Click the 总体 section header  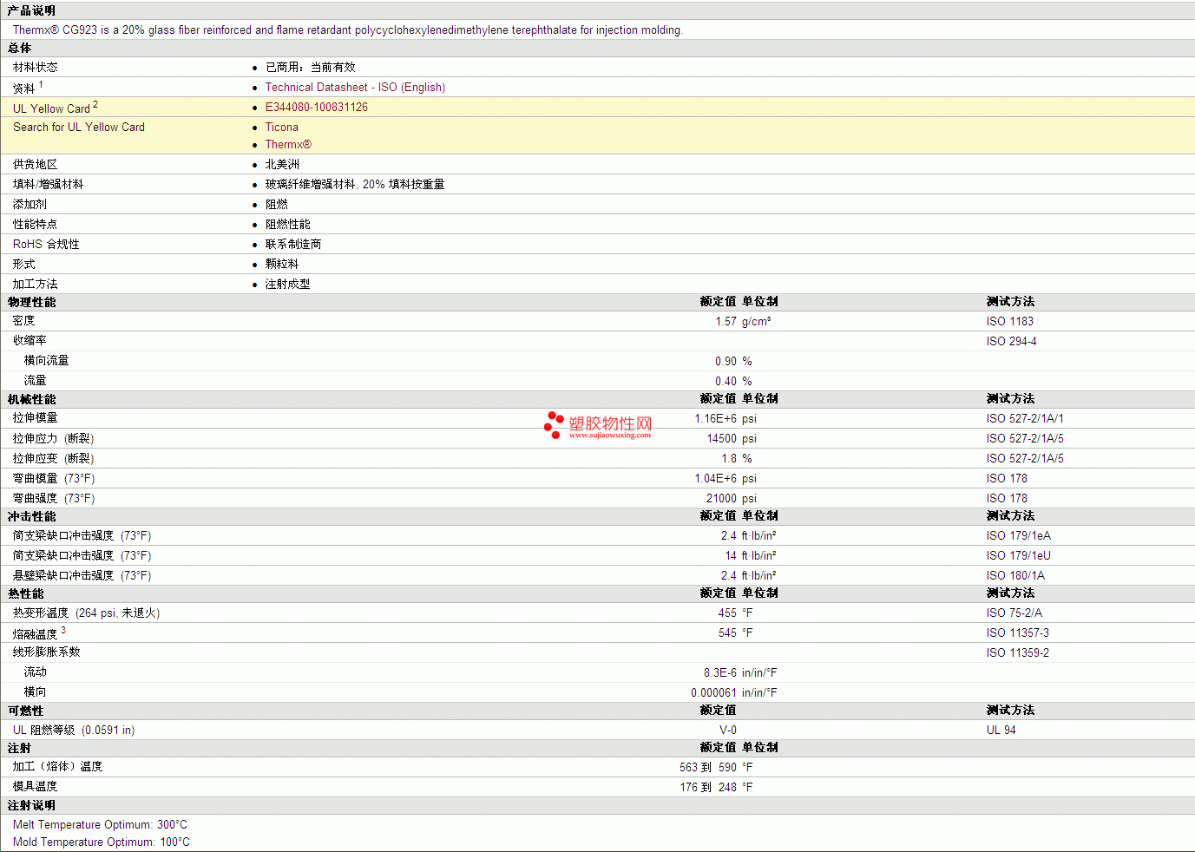(19, 48)
